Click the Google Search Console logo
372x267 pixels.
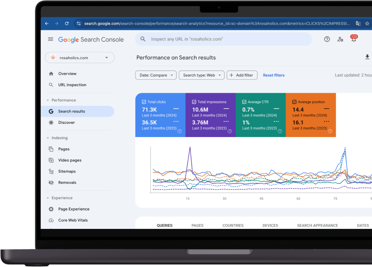[x=91, y=39]
